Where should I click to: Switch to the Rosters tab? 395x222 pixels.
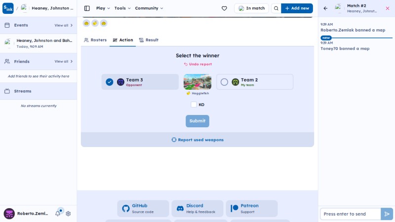click(x=95, y=40)
